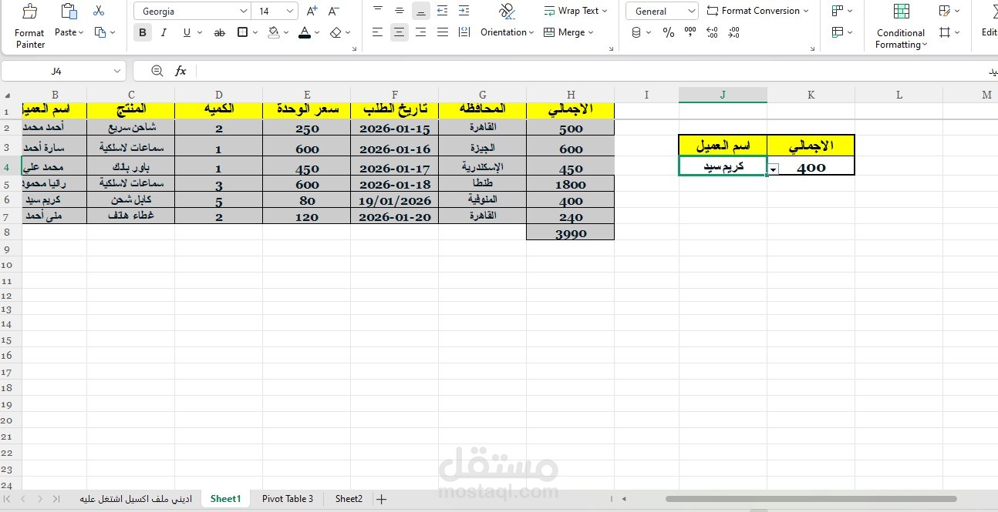This screenshot has height=512, width=998.
Task: Open the font size 14 dropdown
Action: pos(290,12)
